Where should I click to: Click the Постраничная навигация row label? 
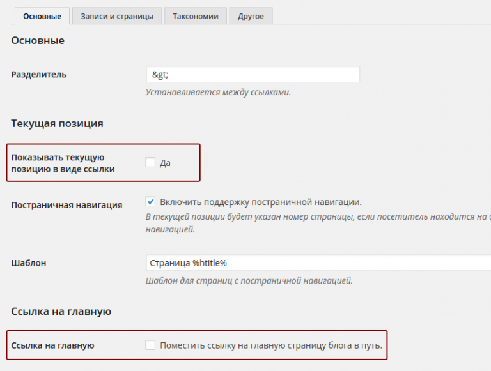point(66,205)
